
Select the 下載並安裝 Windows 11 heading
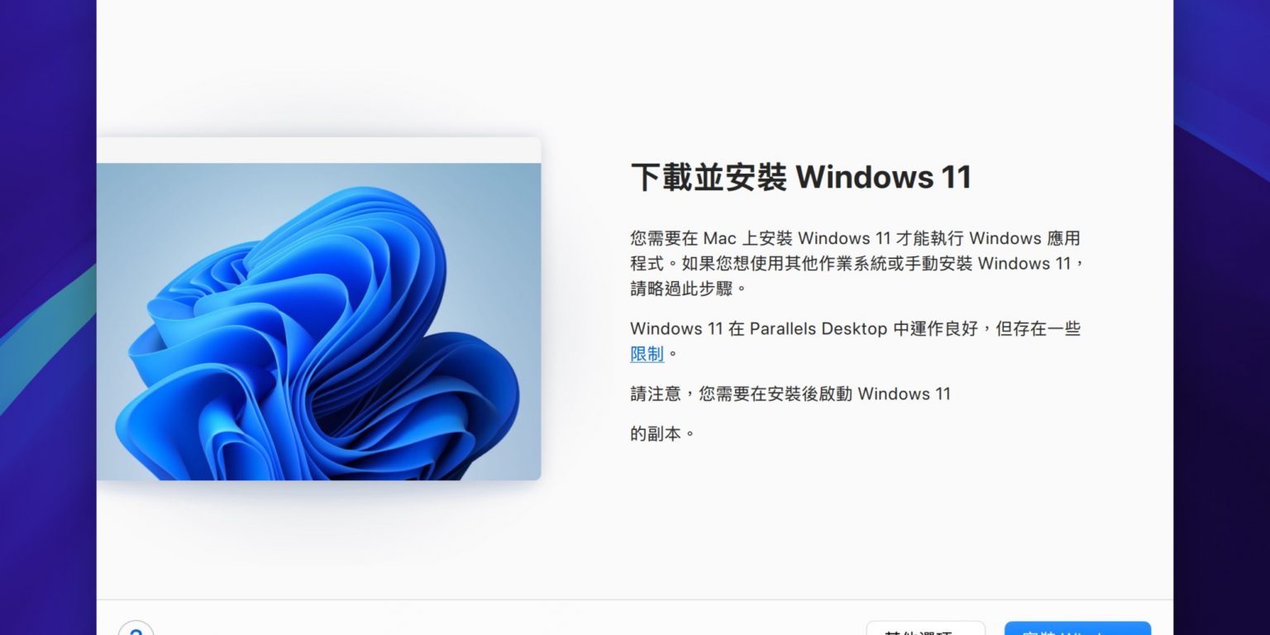[x=800, y=177]
